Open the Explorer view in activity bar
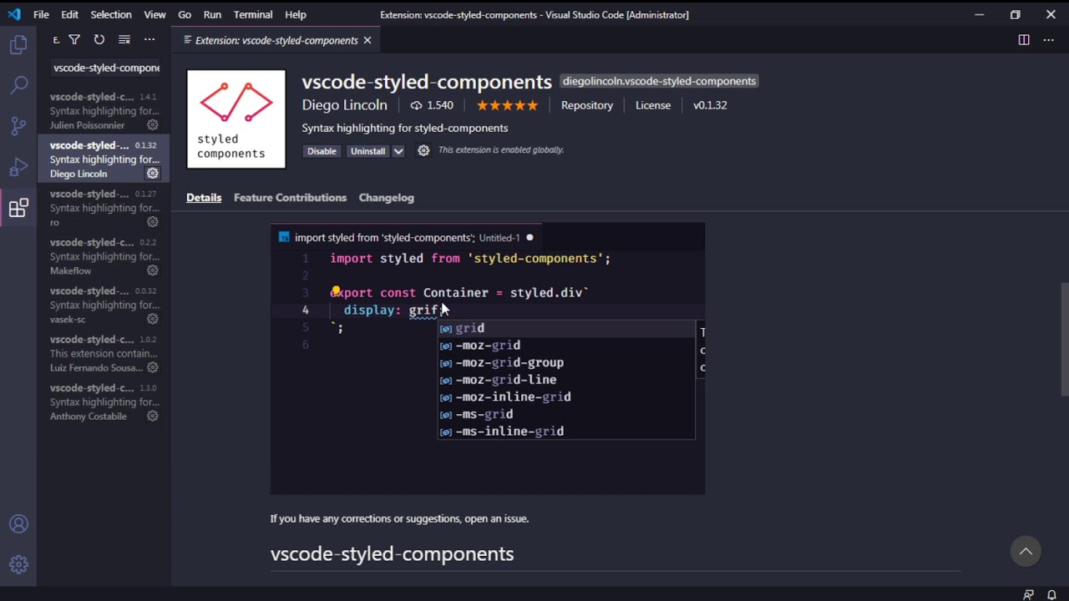1069x601 pixels. click(18, 46)
